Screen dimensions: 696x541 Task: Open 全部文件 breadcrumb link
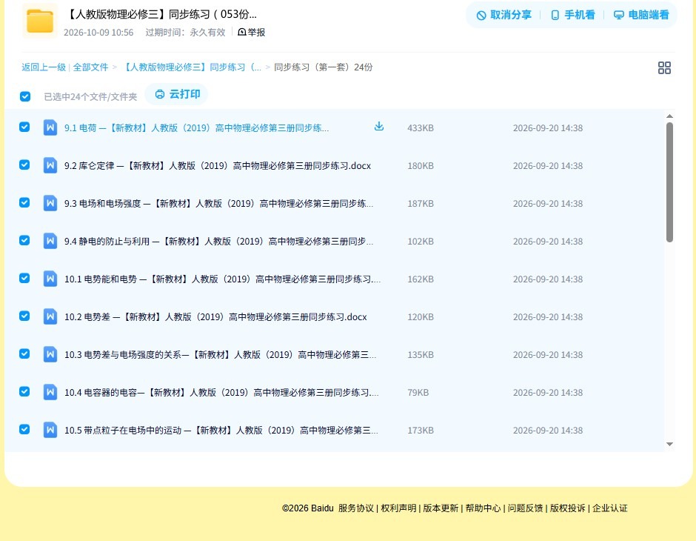click(x=90, y=67)
